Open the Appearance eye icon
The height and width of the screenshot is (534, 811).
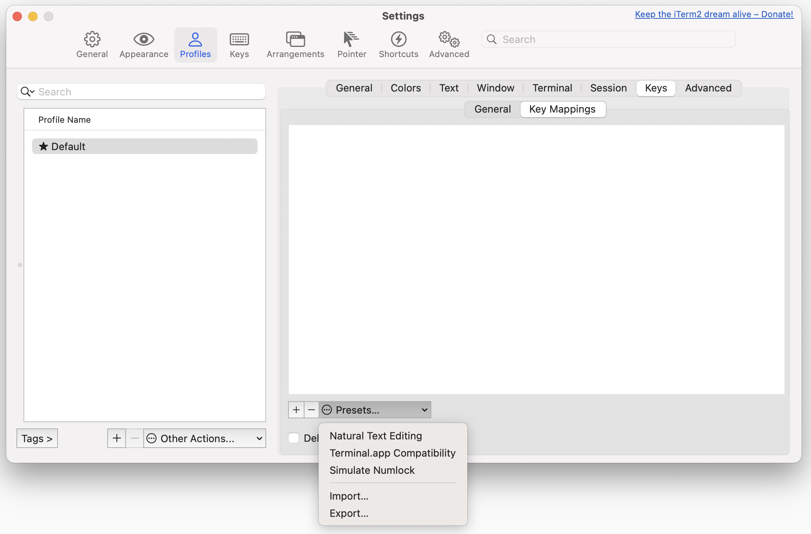click(144, 39)
